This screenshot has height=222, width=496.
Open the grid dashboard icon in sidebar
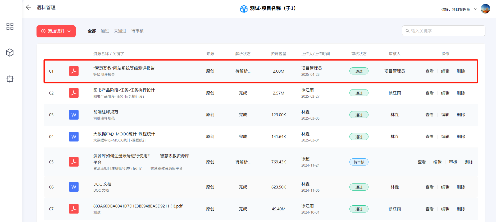pyautogui.click(x=10, y=26)
